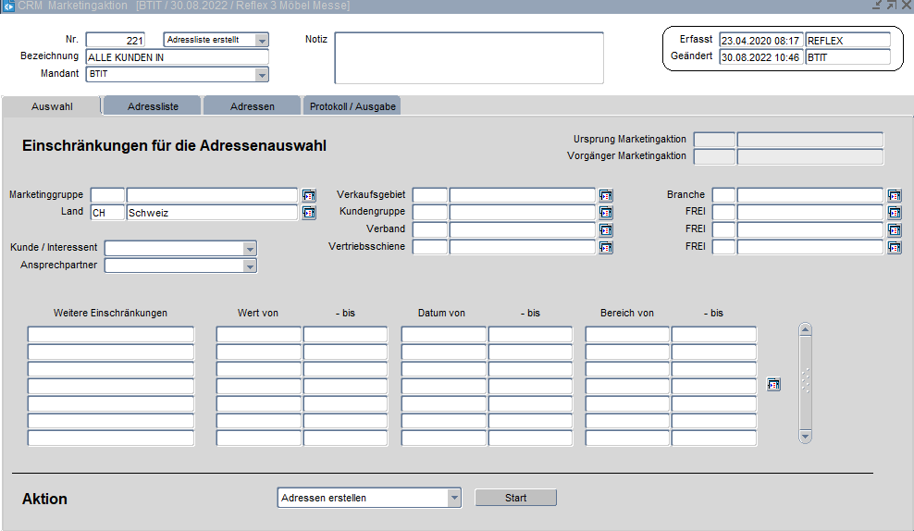Viewport: 914px width, 531px height.
Task: Open the Adressen tab
Action: [x=252, y=106]
